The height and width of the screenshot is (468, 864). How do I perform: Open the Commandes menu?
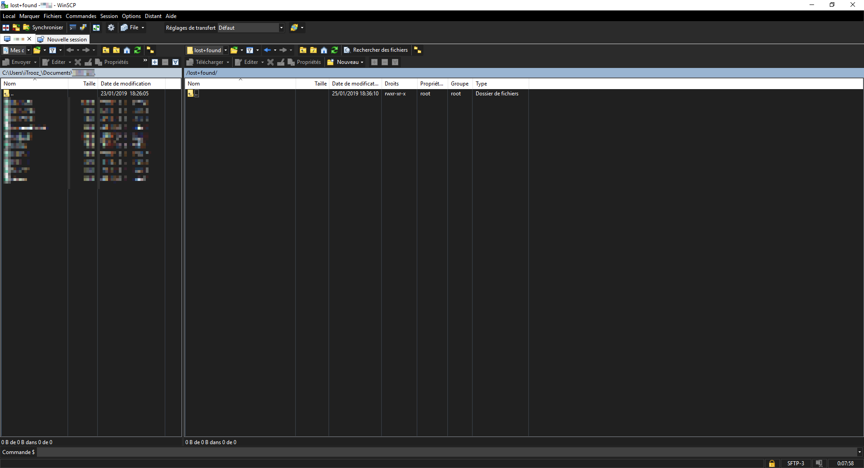tap(81, 16)
